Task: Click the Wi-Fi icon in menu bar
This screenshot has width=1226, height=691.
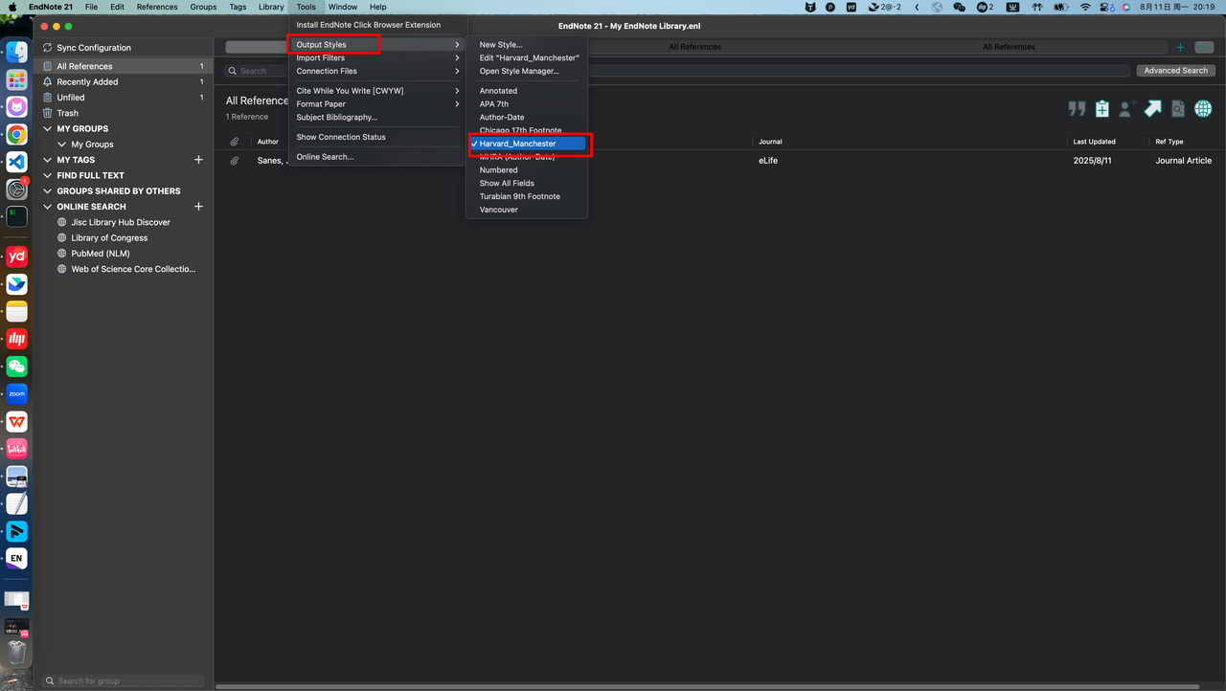Action: pyautogui.click(x=1085, y=7)
